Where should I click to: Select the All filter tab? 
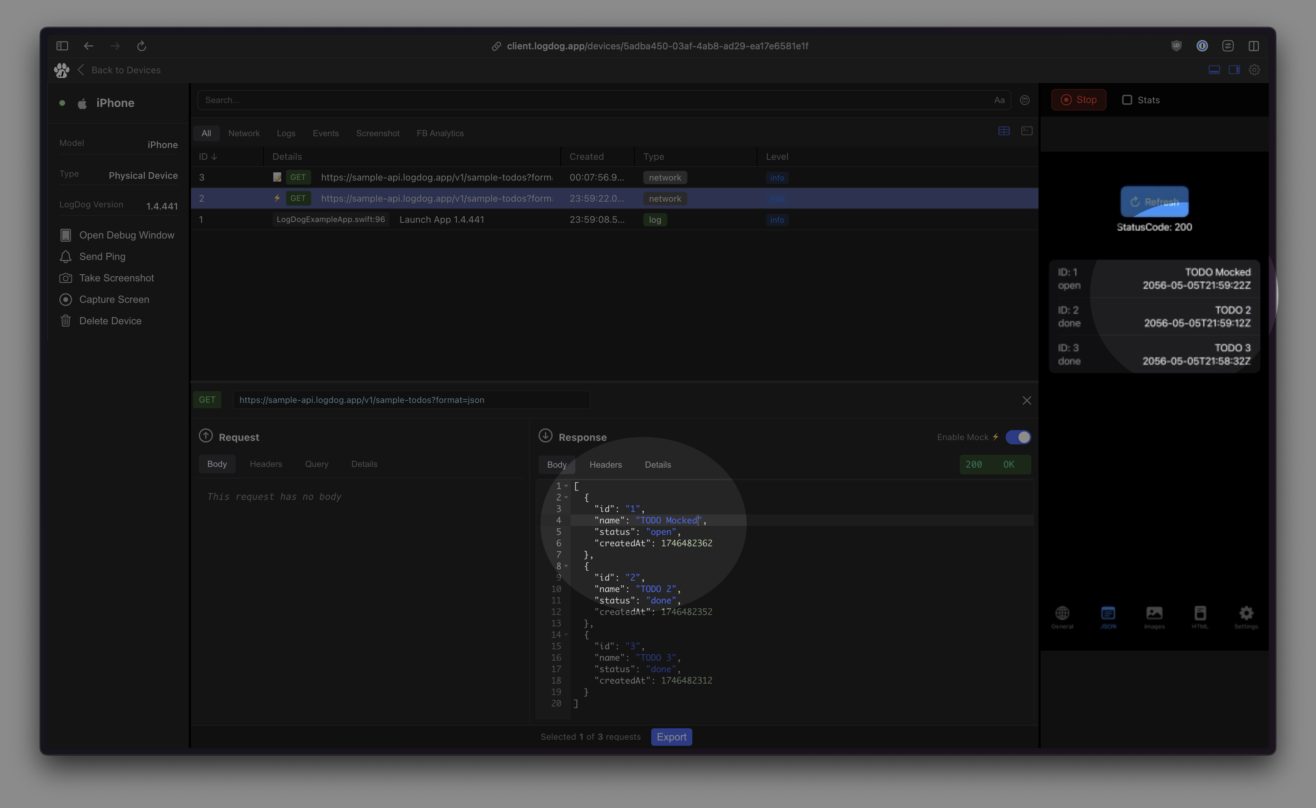coord(206,133)
